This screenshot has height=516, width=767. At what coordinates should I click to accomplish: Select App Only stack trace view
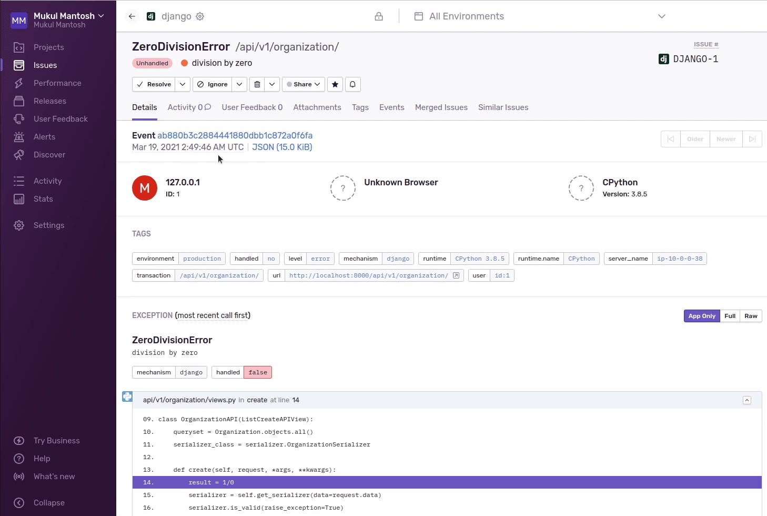(x=702, y=316)
